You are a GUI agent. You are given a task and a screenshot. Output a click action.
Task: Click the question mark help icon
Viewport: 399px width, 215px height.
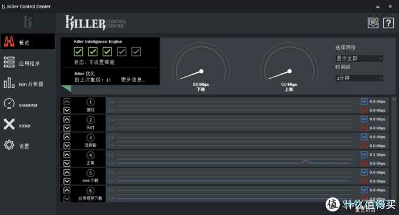coord(388,23)
